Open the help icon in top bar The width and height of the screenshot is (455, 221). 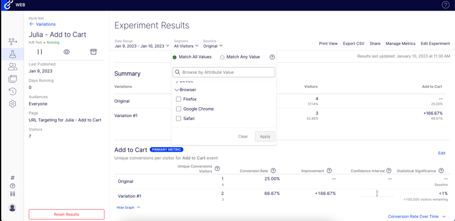[445, 4]
